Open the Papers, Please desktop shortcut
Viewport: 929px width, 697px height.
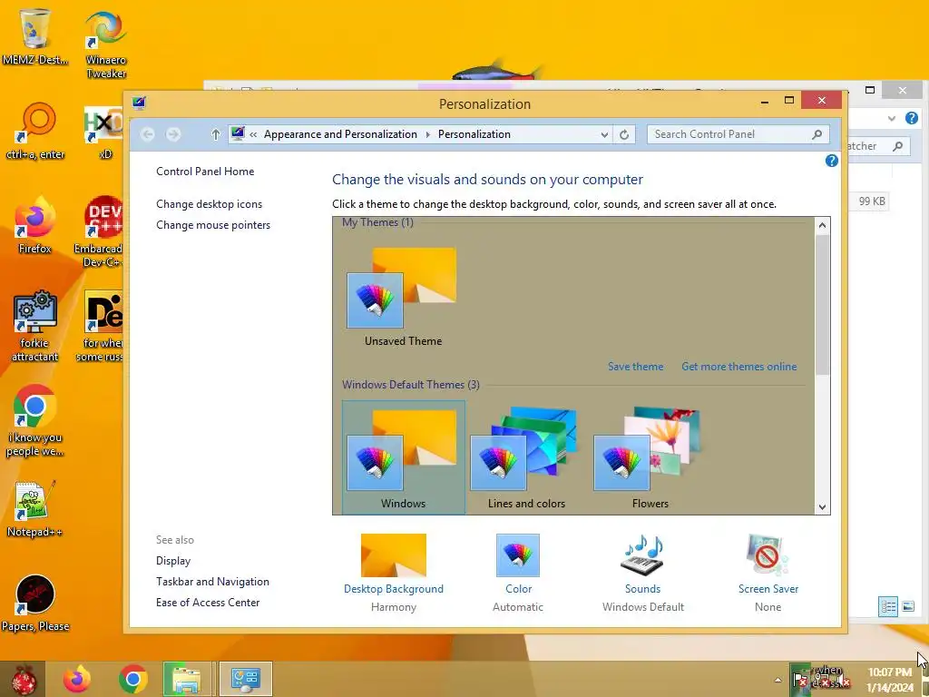35,604
